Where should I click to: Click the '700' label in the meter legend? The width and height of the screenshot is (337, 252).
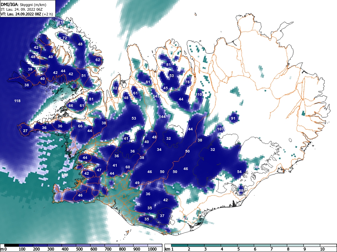[108, 249]
